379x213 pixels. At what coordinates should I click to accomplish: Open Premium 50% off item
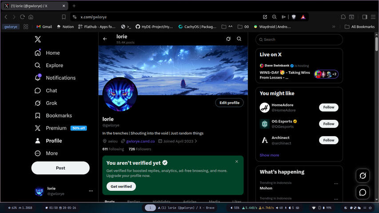(61, 128)
